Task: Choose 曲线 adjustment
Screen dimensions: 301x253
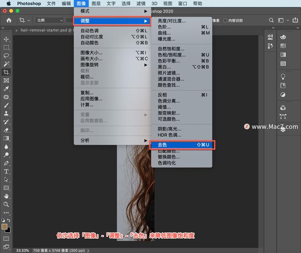Action: [x=182, y=33]
